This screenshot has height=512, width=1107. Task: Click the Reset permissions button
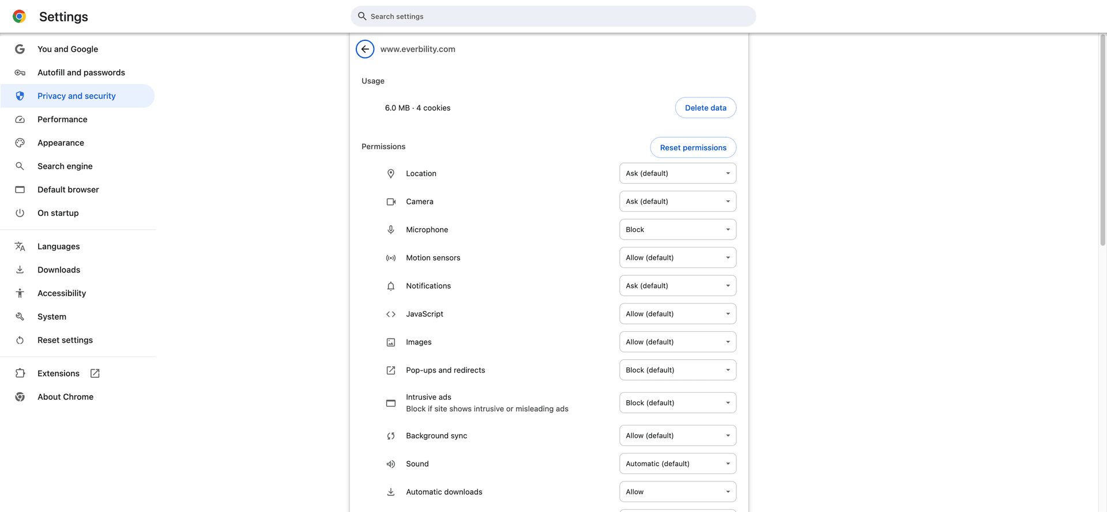[693, 147]
